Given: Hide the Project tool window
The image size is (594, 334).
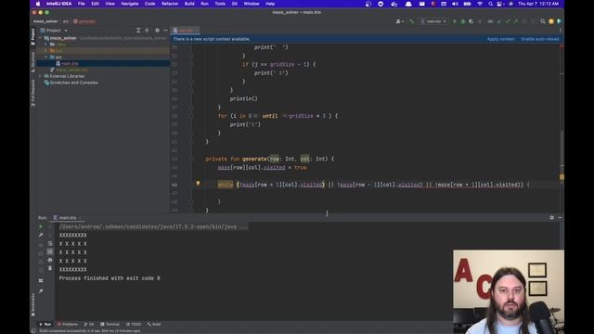Looking at the screenshot, I should [x=165, y=31].
